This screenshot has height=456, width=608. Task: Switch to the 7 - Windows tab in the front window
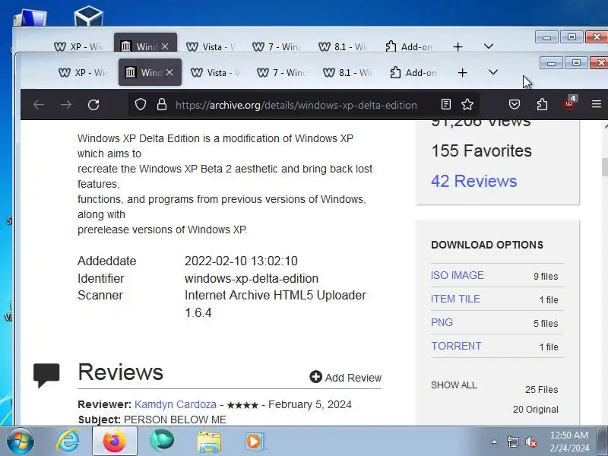tap(282, 72)
